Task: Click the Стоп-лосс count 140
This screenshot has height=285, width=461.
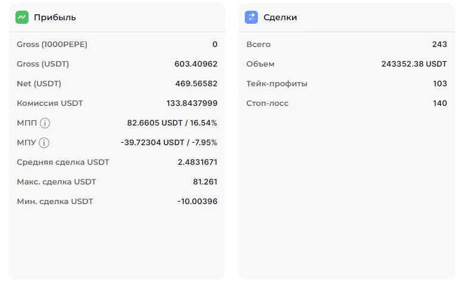Action: 440,103
